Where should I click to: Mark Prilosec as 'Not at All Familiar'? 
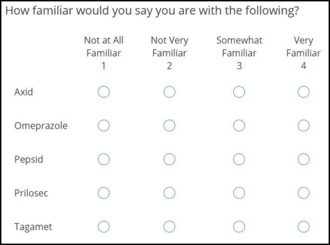coord(104,193)
